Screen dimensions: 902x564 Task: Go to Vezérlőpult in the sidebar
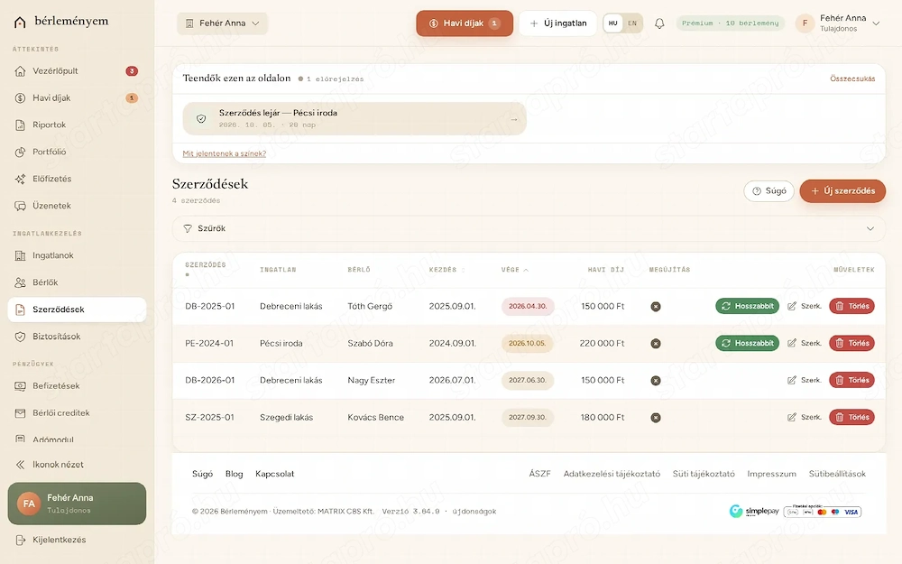[x=77, y=71]
